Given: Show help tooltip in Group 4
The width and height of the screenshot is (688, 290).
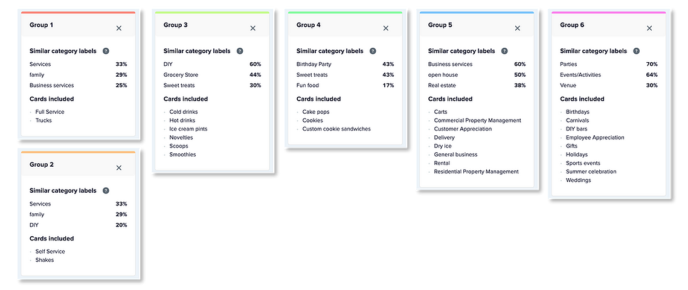Looking at the screenshot, I should [x=373, y=51].
